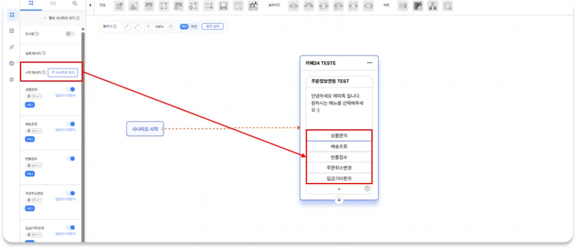Collapse the block toolbar with the left arrow

click(x=91, y=6)
